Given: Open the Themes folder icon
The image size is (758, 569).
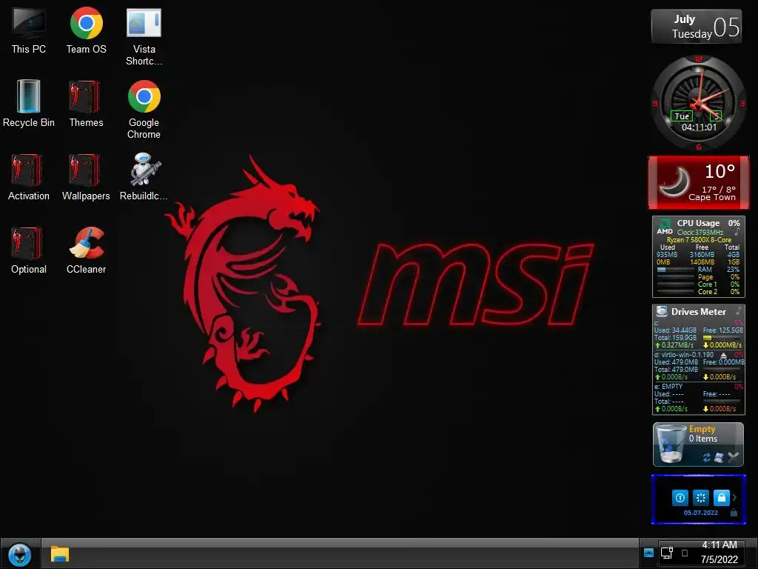Looking at the screenshot, I should (86, 104).
